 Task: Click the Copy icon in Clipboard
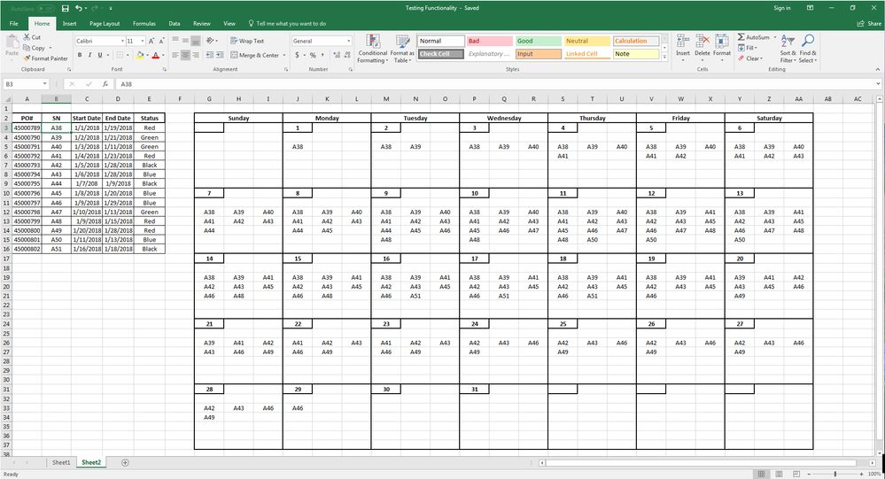[27, 48]
